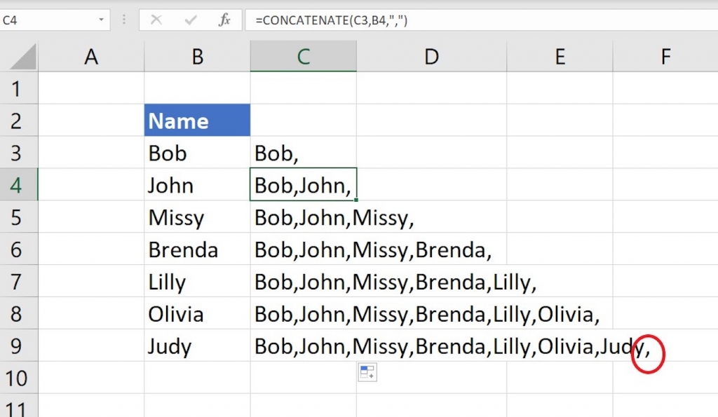Select cell B3 containing Bob

pos(197,153)
